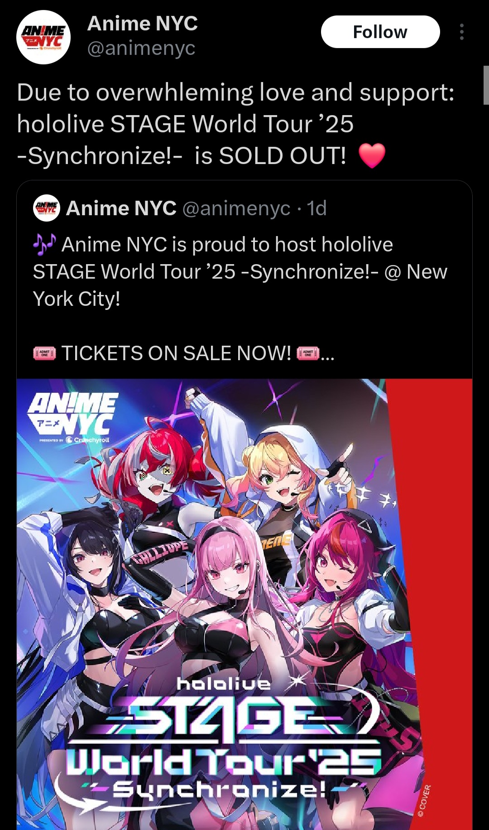Click the Anime NYC logo on poster

[73, 418]
